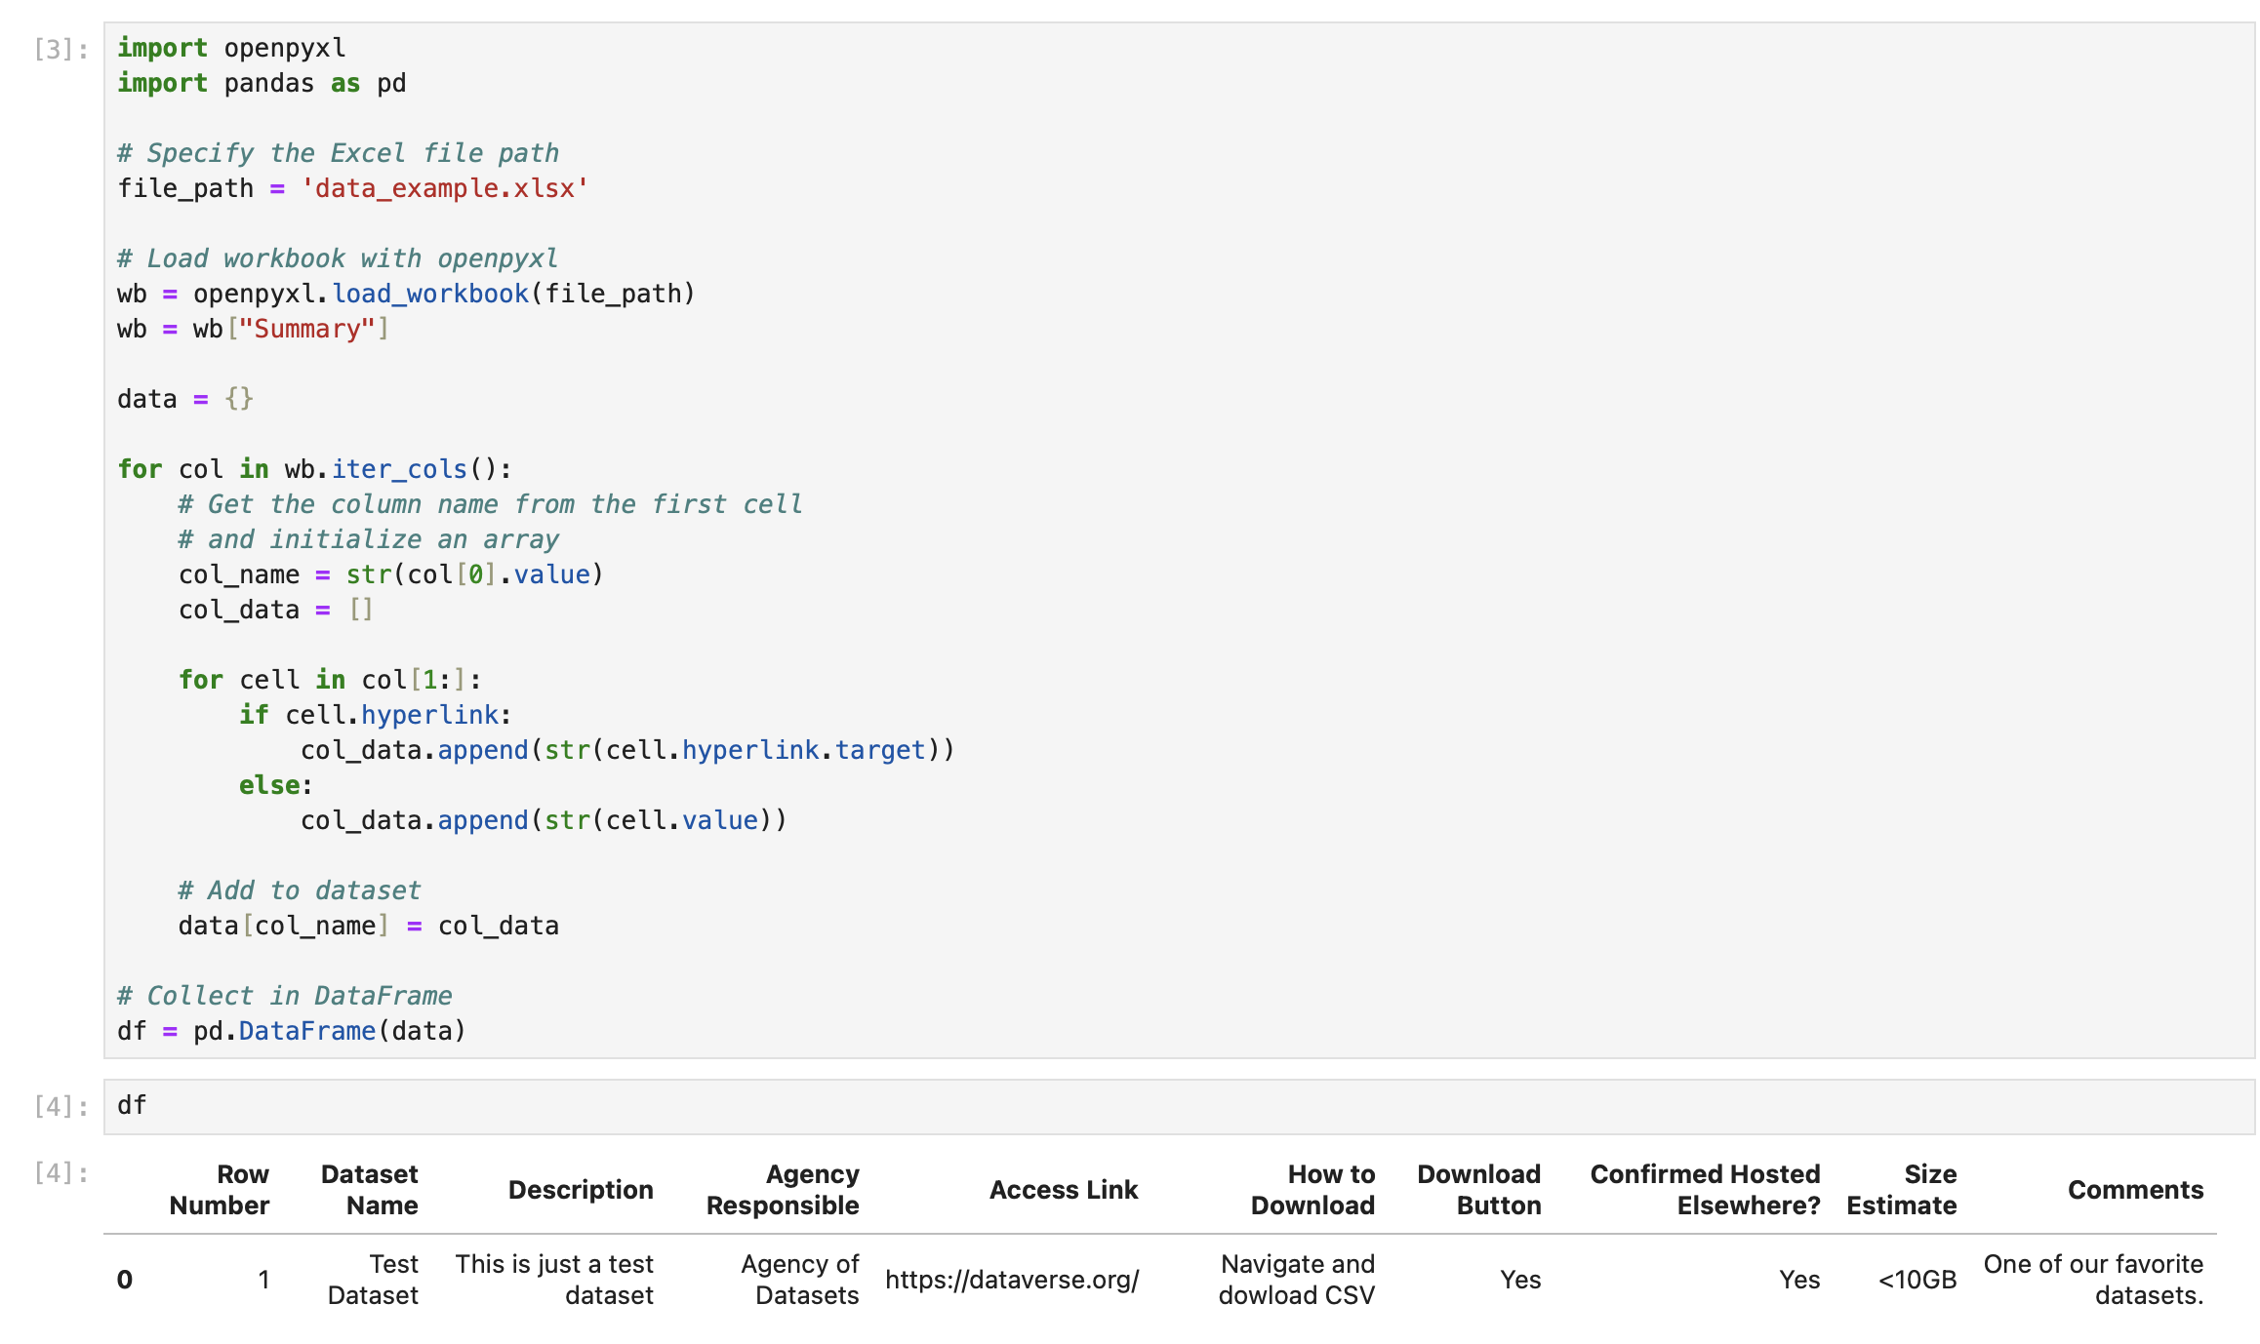The width and height of the screenshot is (2260, 1344).
Task: Click the load_workbook function call
Action: pyautogui.click(x=429, y=294)
